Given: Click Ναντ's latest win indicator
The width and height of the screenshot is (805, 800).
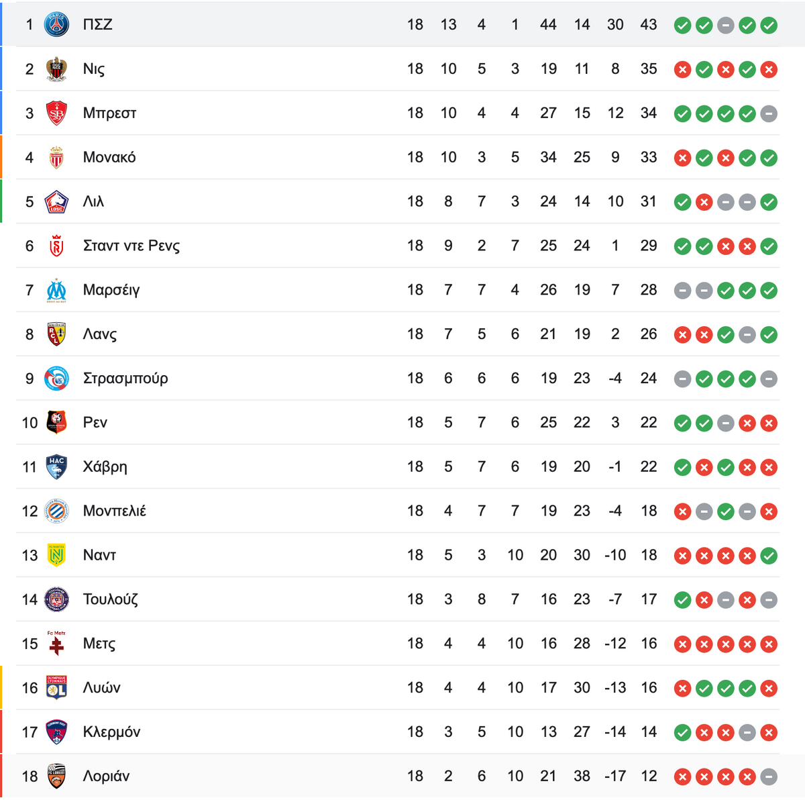Looking at the screenshot, I should pyautogui.click(x=769, y=556).
